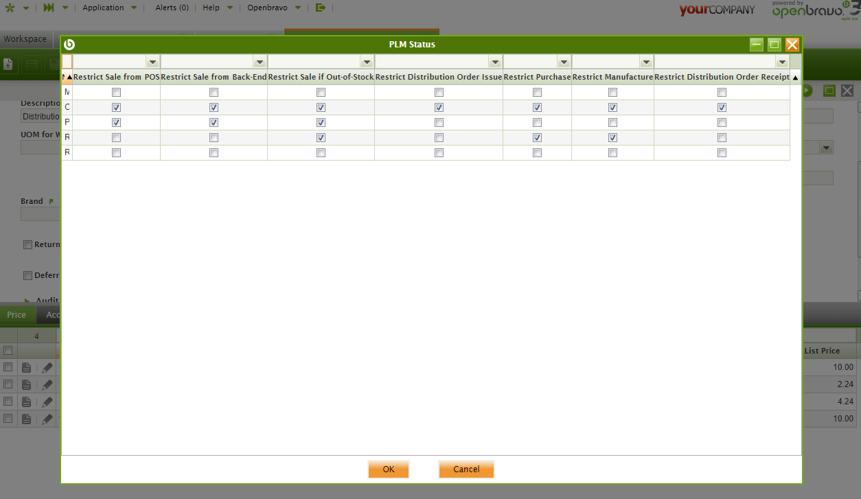
Task: Uncheck Restrict Purchase in the second row
Action: coord(537,108)
